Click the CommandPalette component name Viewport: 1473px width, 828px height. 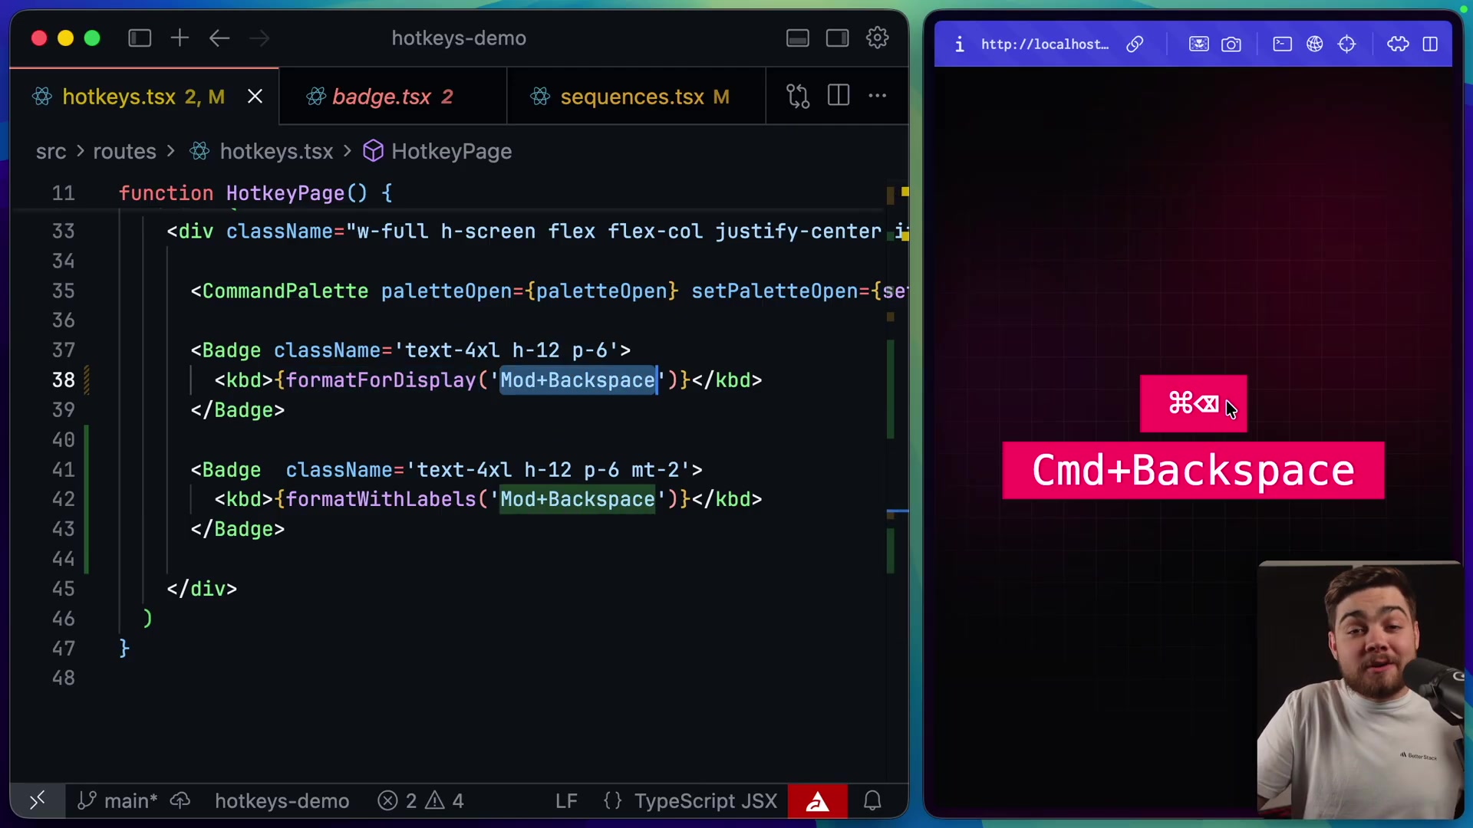click(285, 291)
